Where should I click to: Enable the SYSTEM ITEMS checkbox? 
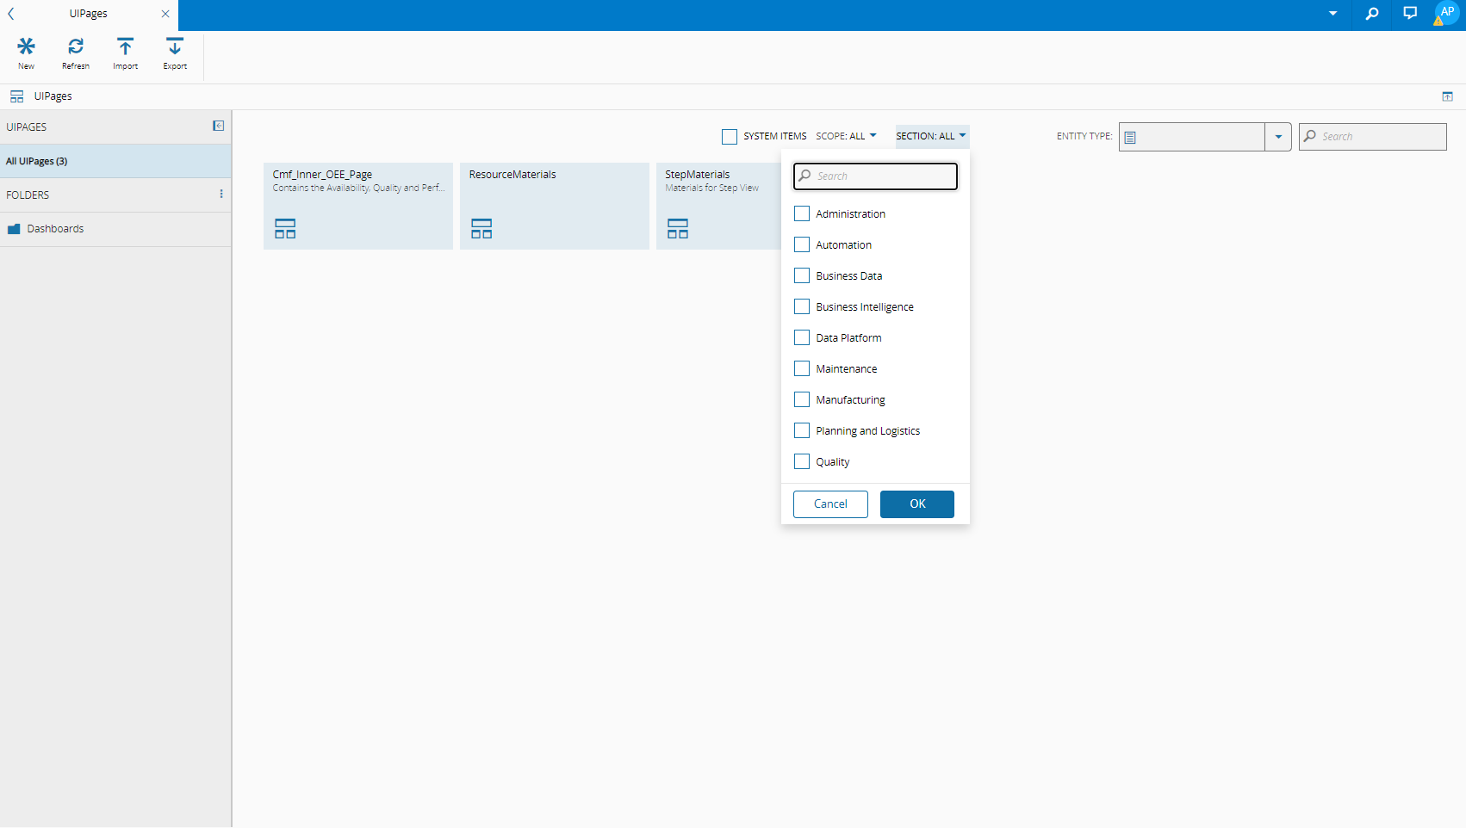(x=730, y=137)
